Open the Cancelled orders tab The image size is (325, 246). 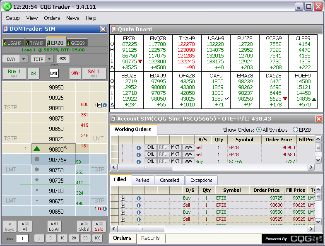[x=170, y=180]
